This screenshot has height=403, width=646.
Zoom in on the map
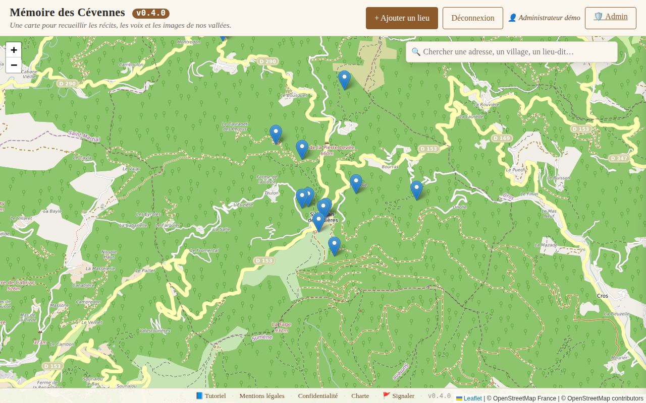[x=14, y=50]
